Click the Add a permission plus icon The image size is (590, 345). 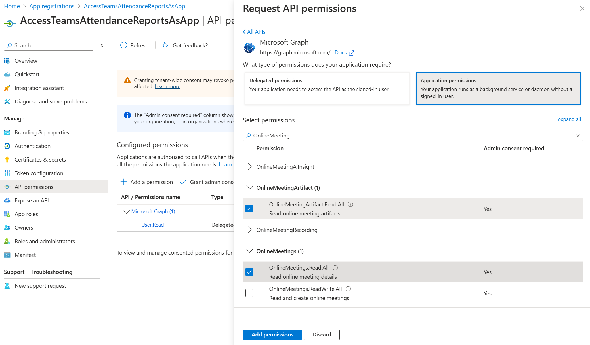[x=124, y=182]
